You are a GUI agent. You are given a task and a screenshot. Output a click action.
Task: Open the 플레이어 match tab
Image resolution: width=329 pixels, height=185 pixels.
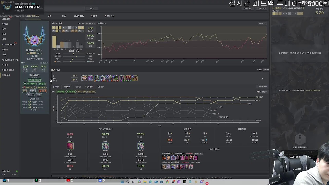coord(56,87)
